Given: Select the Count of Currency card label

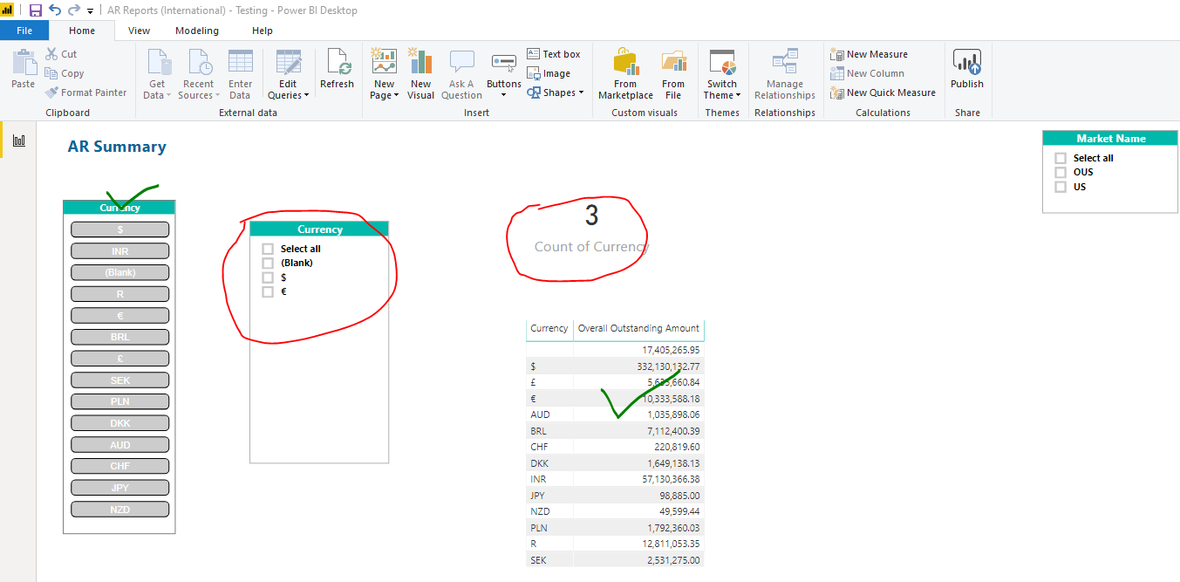Looking at the screenshot, I should pyautogui.click(x=592, y=247).
